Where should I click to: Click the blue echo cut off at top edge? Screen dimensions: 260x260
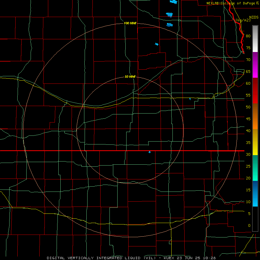click(x=174, y=2)
